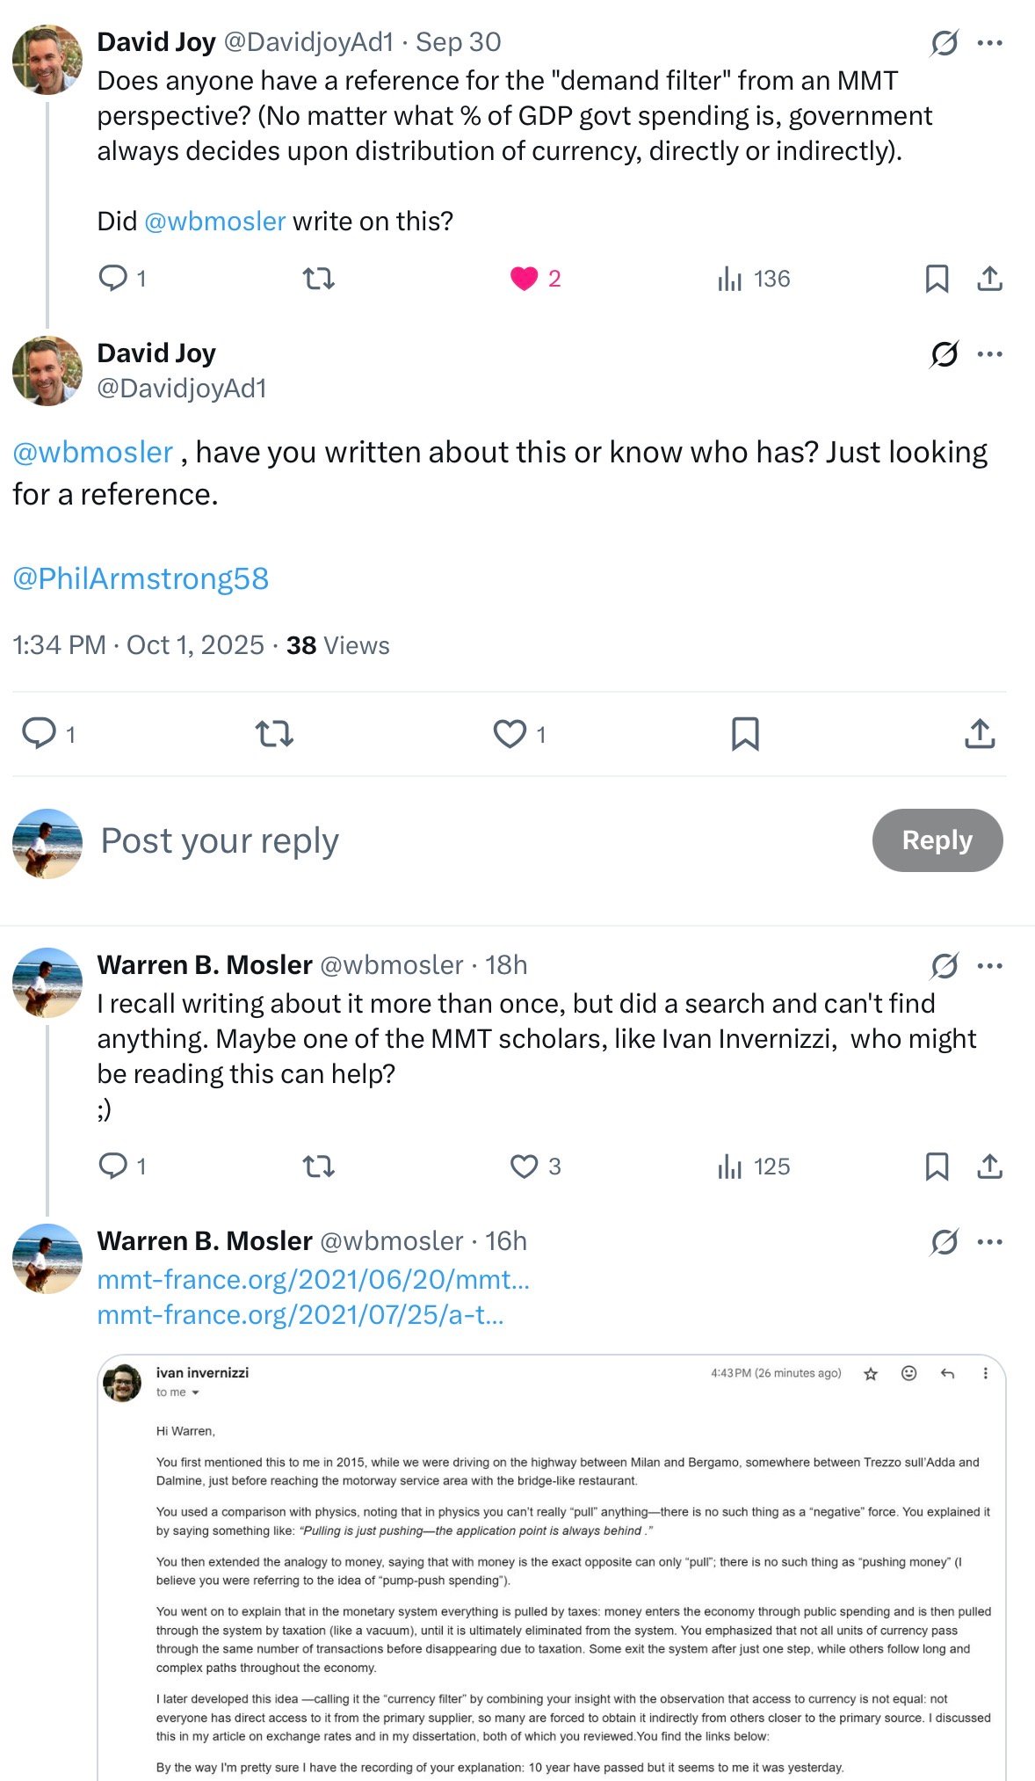Open more options on Warren Mosler's 18h reply
The image size is (1035, 1781).
(x=990, y=966)
